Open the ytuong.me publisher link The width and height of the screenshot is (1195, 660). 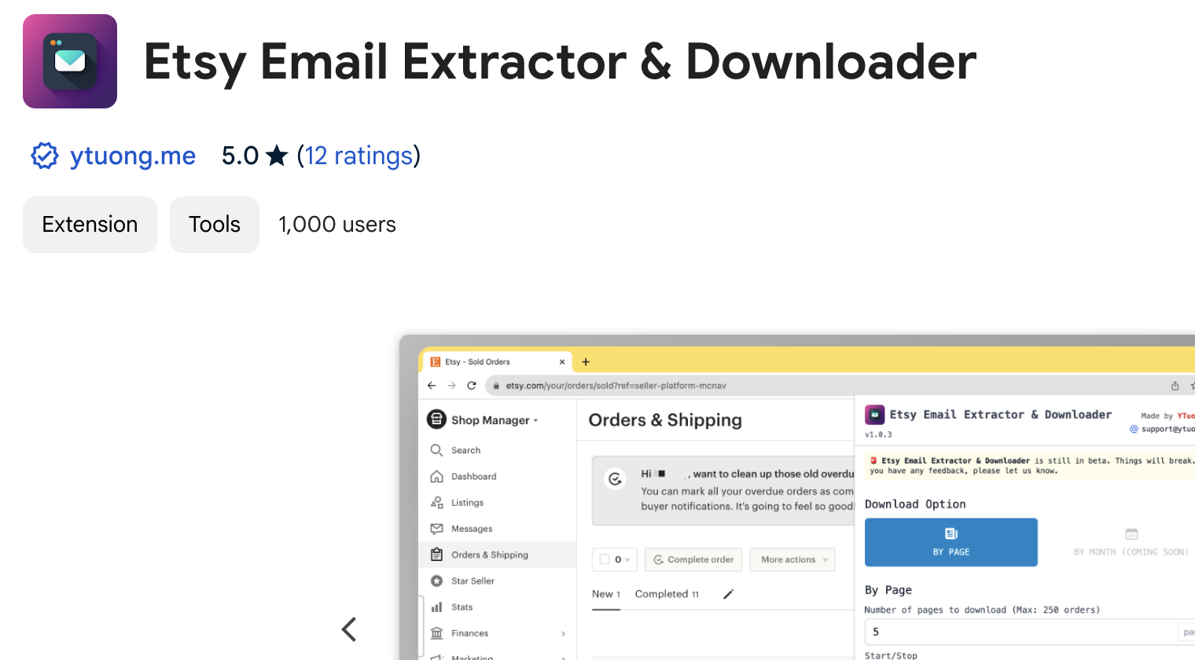point(132,156)
